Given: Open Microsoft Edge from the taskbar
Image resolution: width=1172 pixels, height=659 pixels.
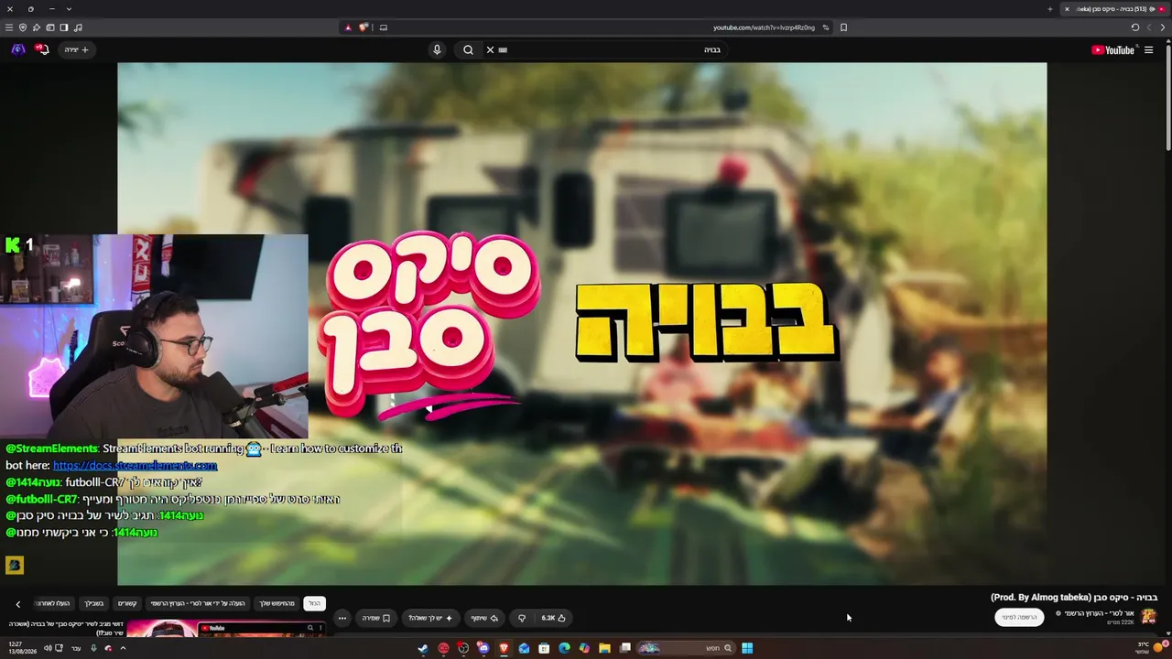Looking at the screenshot, I should tap(564, 648).
